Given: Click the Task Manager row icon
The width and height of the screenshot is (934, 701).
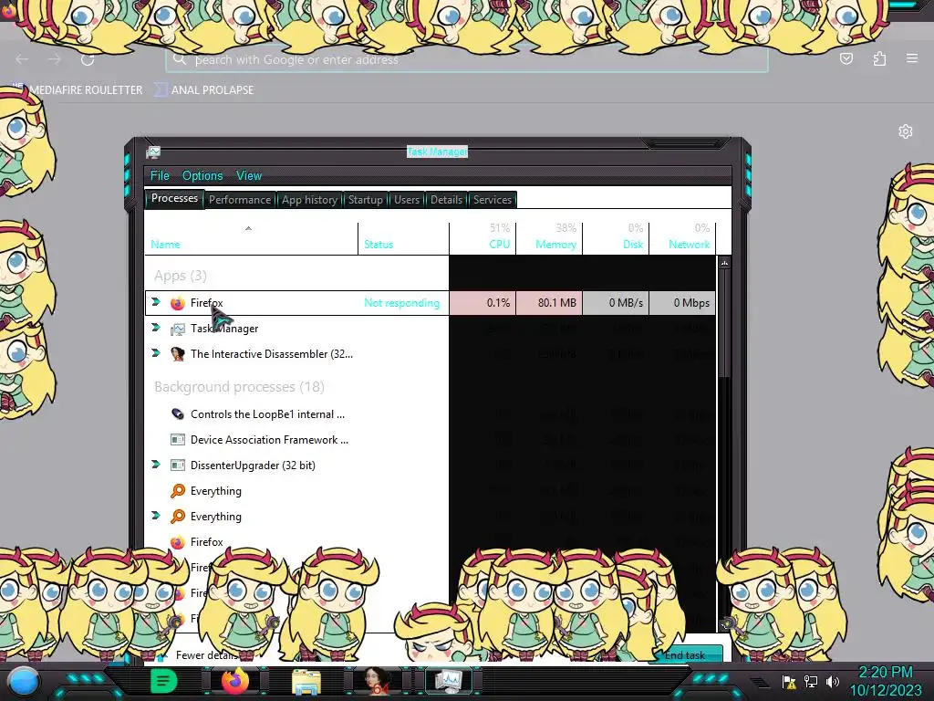Looking at the screenshot, I should [x=178, y=329].
